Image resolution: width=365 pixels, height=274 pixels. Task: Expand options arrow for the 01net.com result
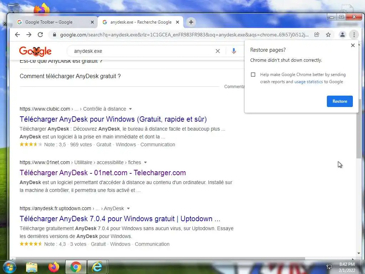click(x=145, y=162)
